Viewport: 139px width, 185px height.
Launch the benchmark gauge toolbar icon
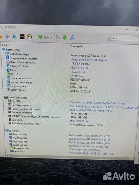[x=29, y=37]
